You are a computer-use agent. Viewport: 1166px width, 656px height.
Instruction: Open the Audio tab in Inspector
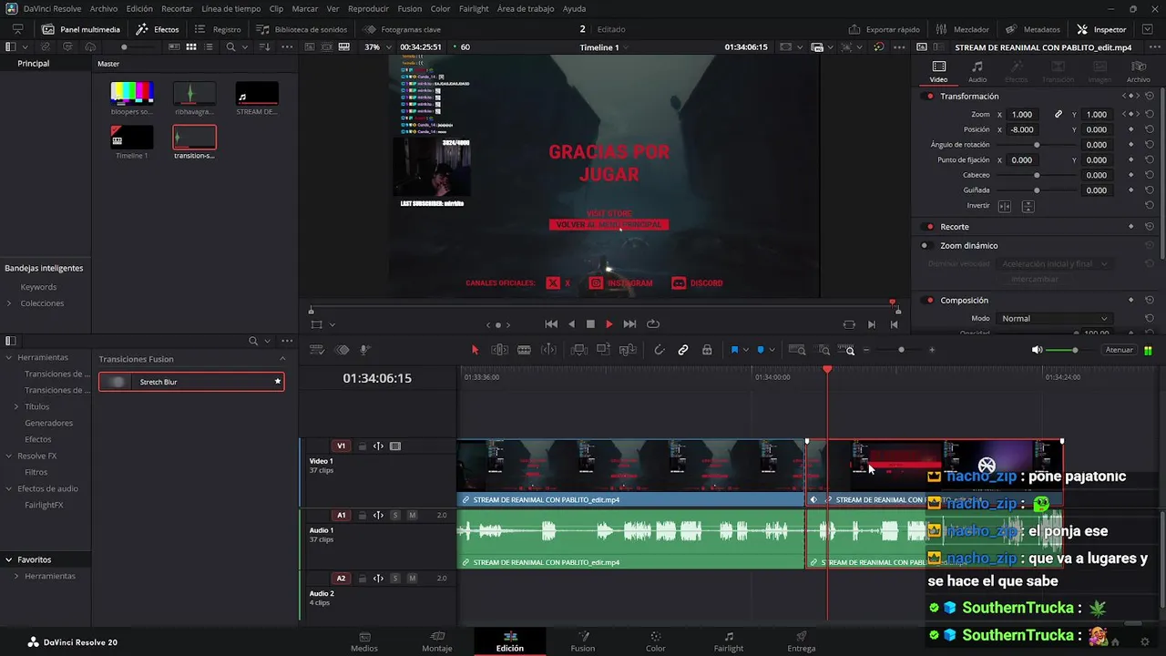(977, 71)
